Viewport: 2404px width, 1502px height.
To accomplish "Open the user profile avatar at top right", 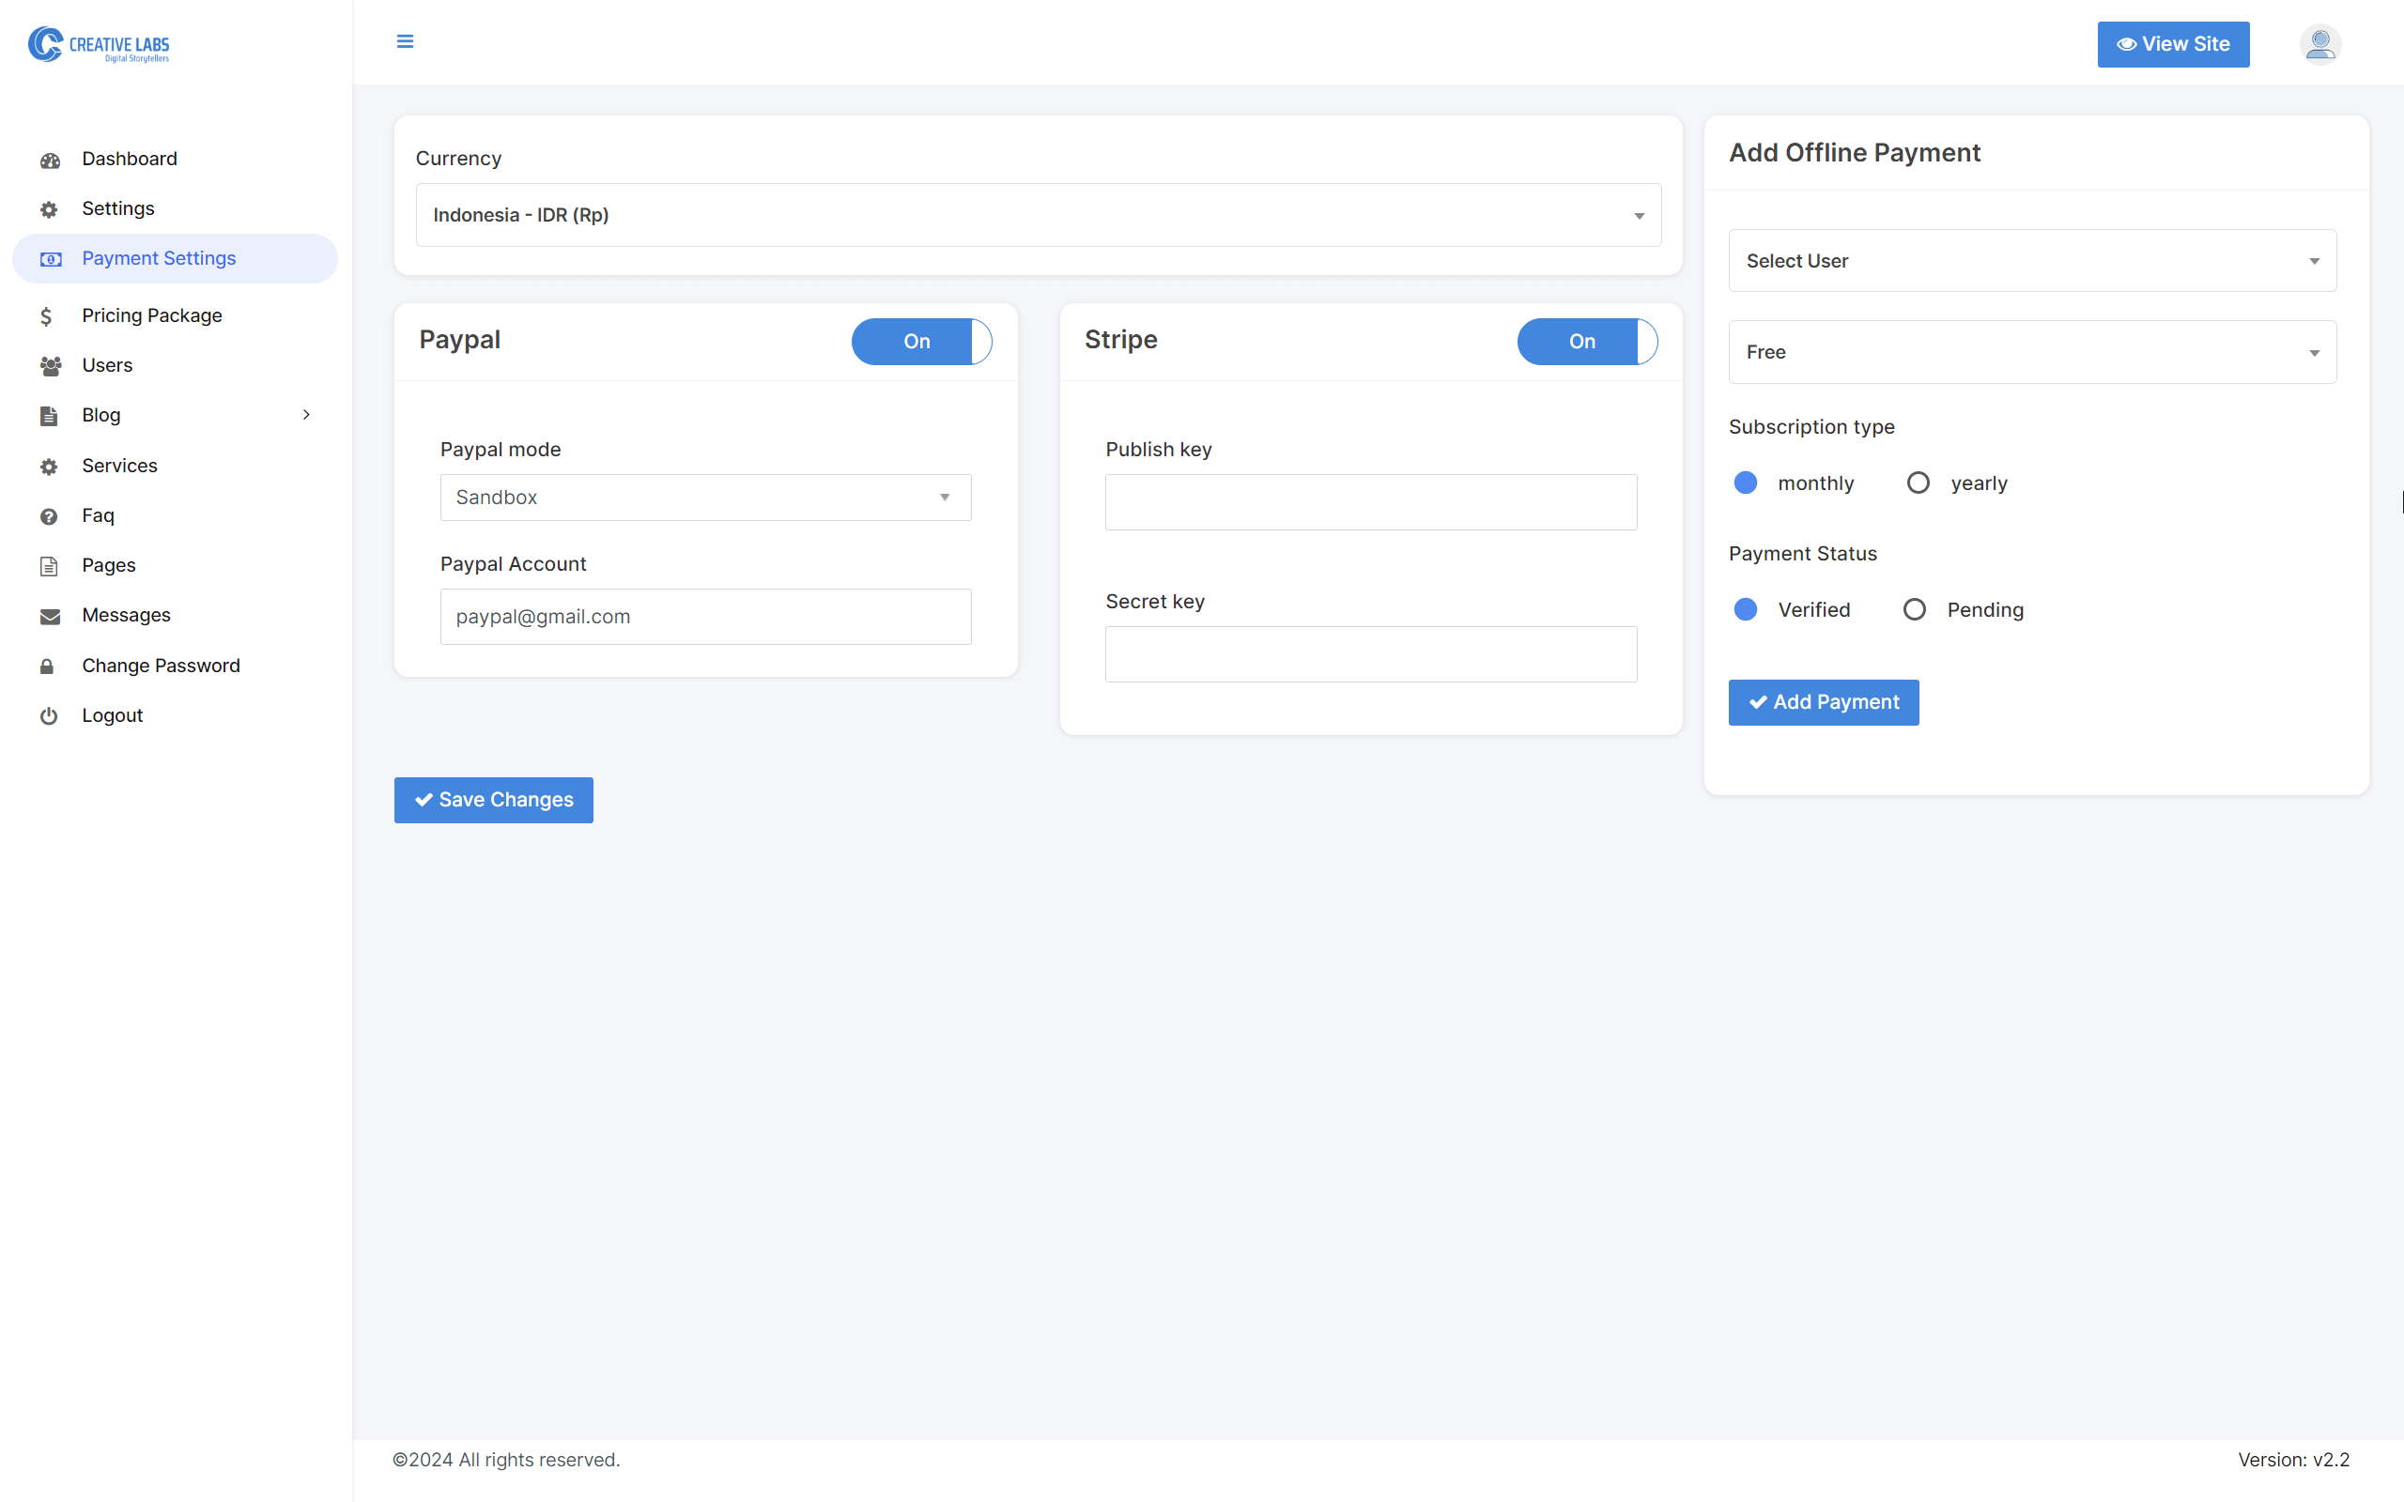I will coord(2320,44).
